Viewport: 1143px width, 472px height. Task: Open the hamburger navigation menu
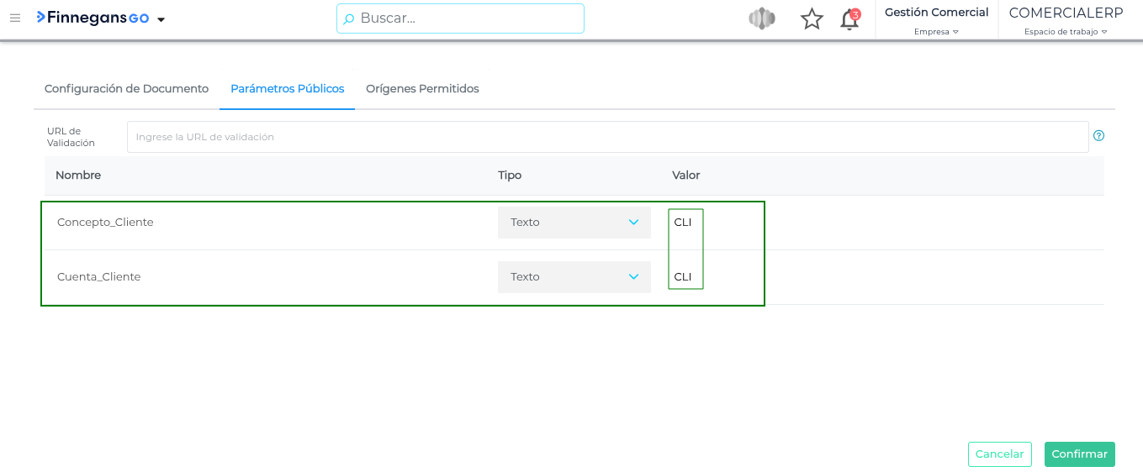tap(15, 18)
